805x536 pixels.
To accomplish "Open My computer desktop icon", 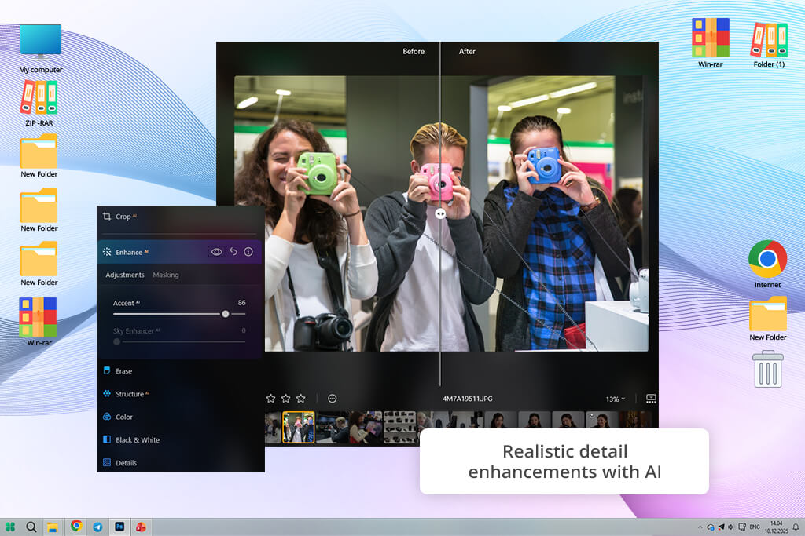I will pos(41,49).
